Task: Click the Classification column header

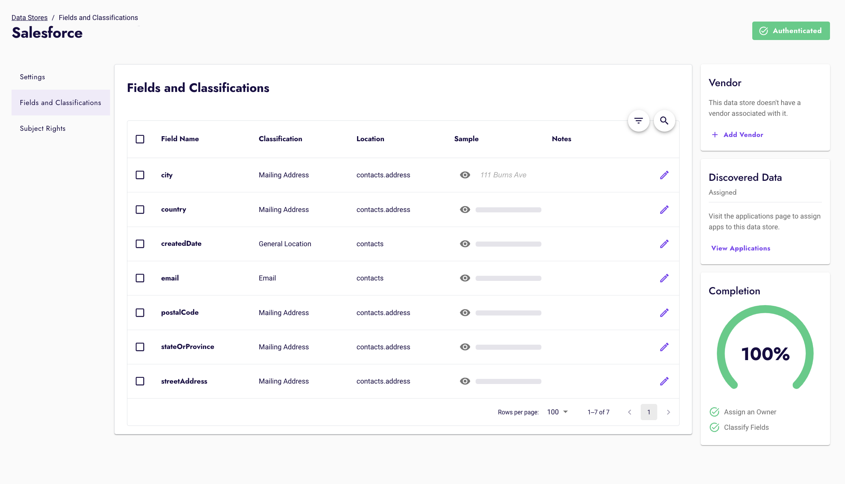Action: click(x=281, y=139)
